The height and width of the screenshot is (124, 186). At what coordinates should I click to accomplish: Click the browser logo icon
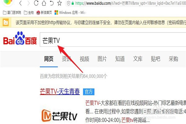click(7, 2)
